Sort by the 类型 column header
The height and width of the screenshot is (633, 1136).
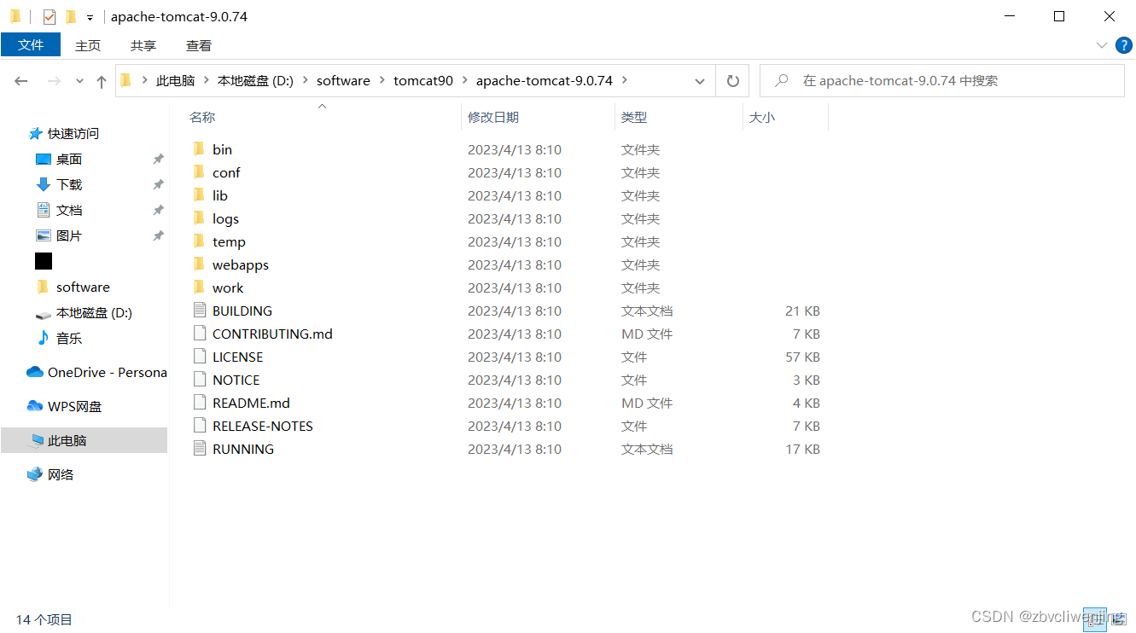point(679,117)
